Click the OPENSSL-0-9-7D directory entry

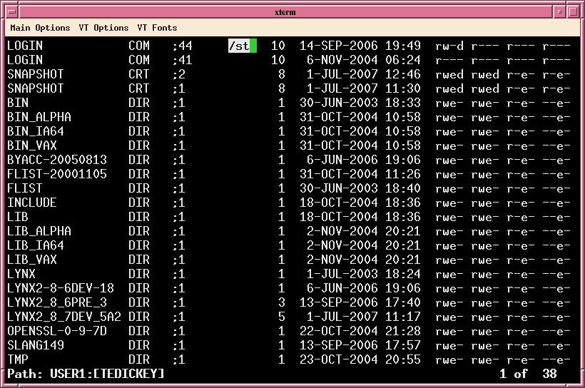coord(57,331)
